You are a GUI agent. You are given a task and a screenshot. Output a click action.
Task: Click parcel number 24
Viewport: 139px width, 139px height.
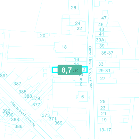pos(78,23)
